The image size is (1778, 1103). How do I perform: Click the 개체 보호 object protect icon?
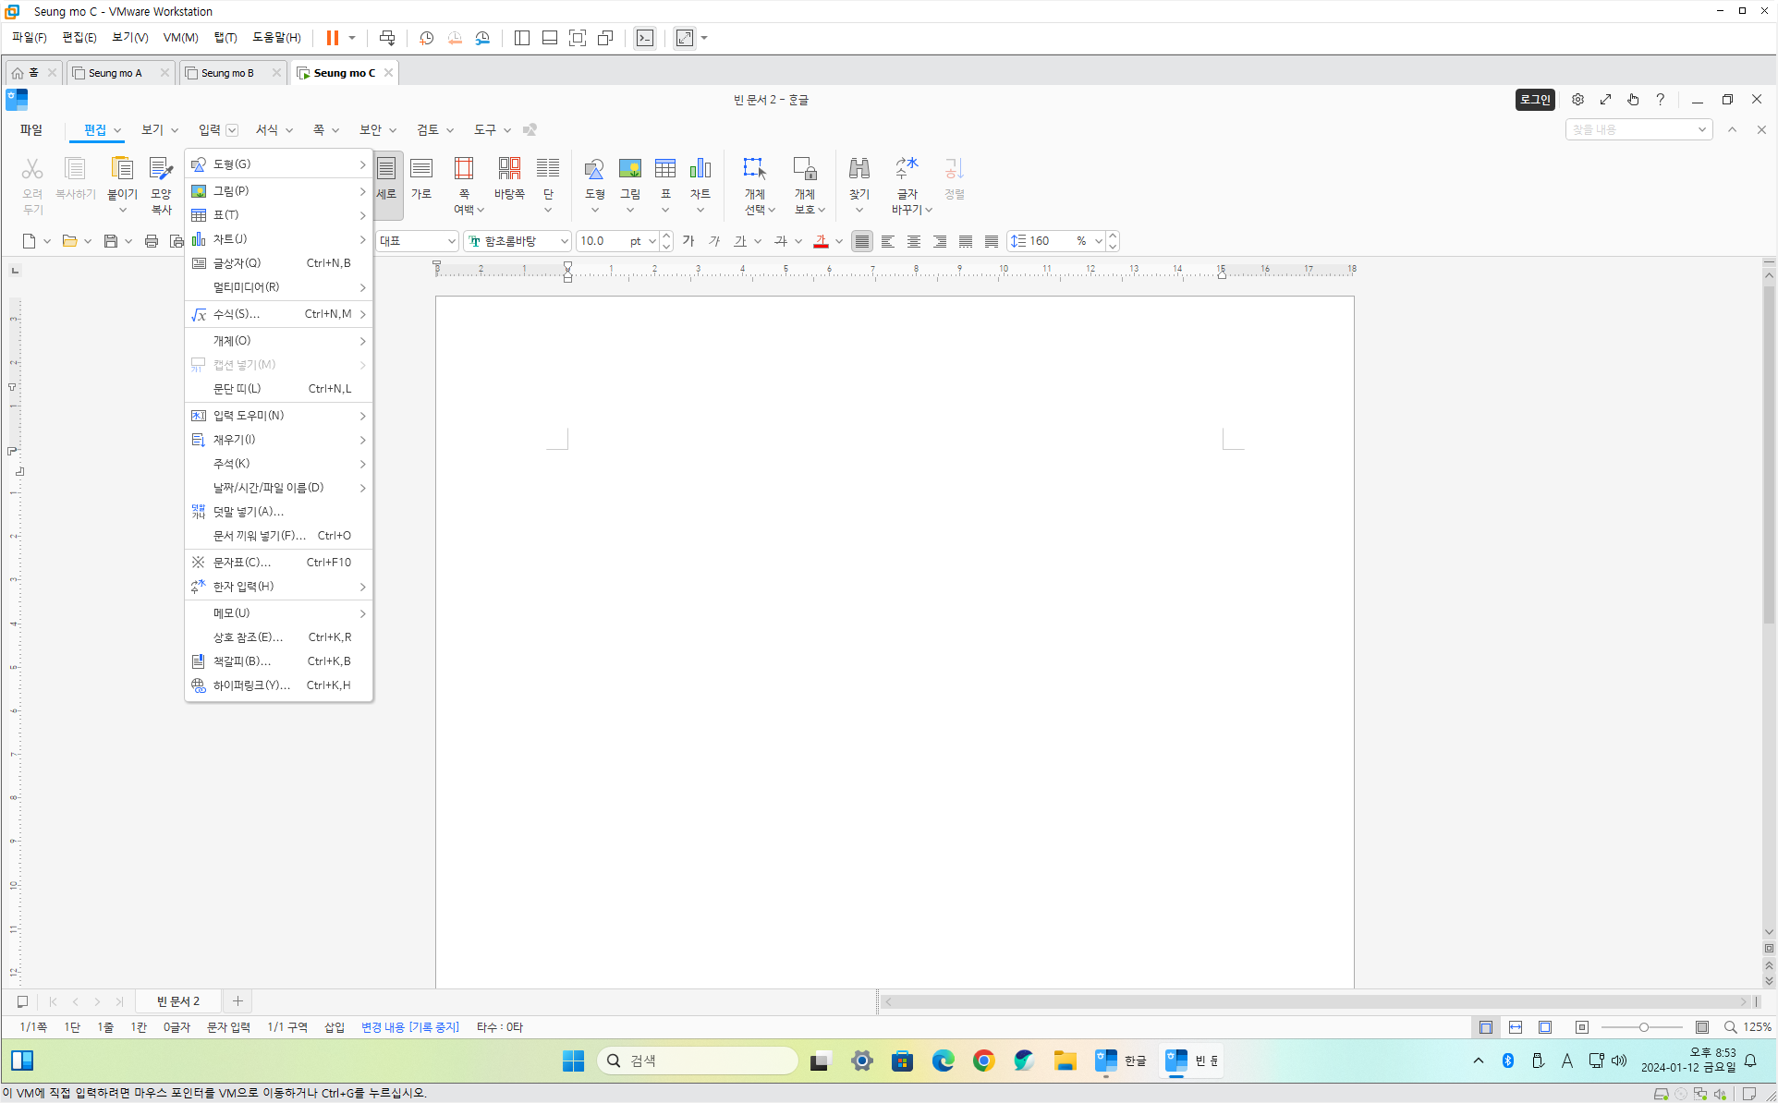[x=804, y=170]
